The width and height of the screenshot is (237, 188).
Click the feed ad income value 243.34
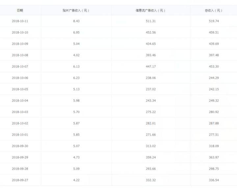click(x=151, y=100)
